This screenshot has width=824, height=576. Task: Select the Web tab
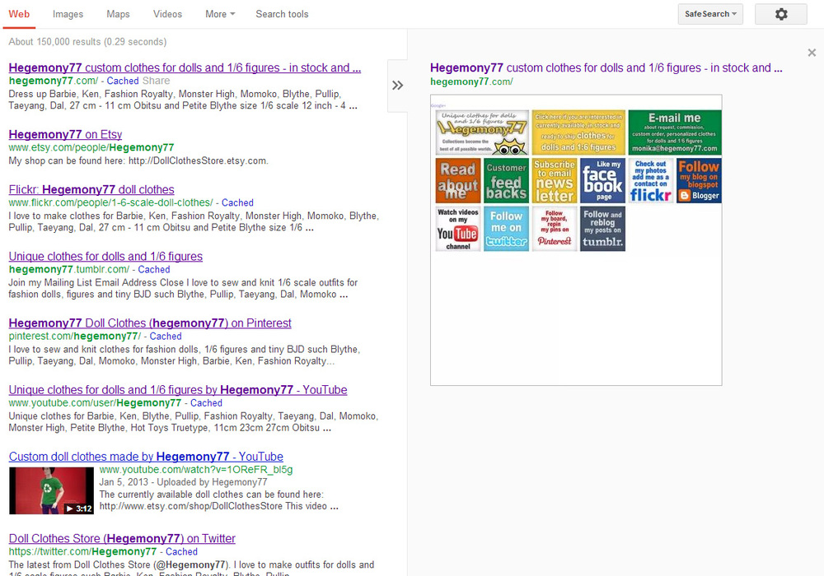click(x=19, y=14)
